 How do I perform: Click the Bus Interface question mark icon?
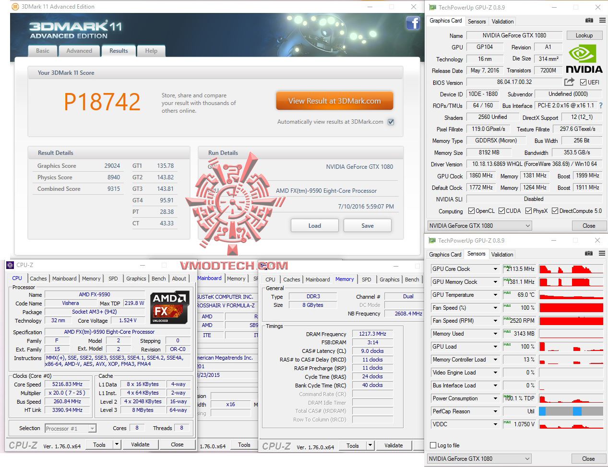(600, 105)
